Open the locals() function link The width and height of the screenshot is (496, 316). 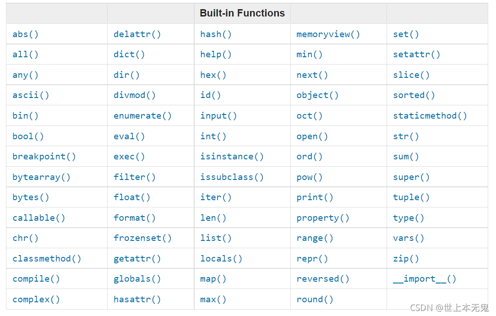221,259
